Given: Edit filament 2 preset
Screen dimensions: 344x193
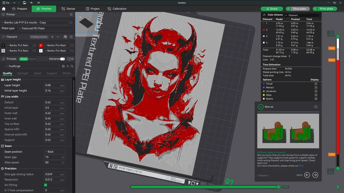Looking at the screenshot, I should 72,45.
